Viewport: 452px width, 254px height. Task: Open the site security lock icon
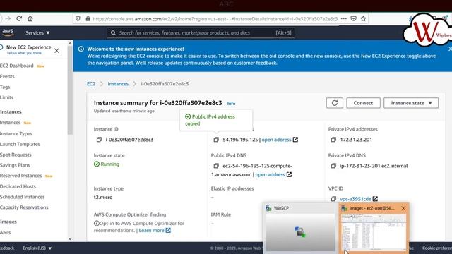click(x=88, y=19)
